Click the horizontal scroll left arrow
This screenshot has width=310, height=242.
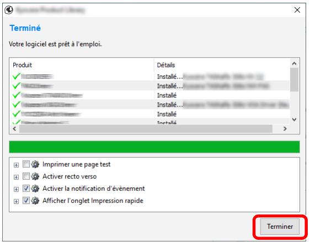(x=14, y=129)
